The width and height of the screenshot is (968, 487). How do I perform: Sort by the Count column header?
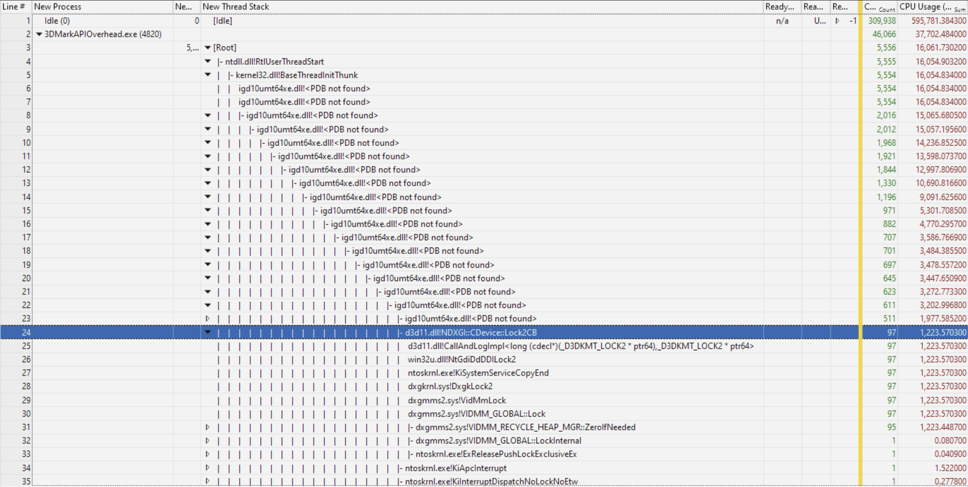[x=879, y=7]
